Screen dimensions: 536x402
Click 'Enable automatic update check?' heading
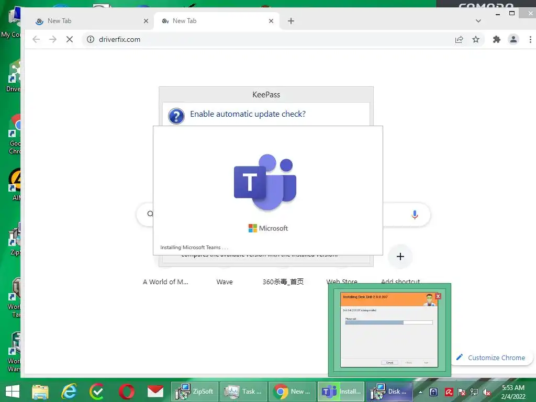[248, 114]
